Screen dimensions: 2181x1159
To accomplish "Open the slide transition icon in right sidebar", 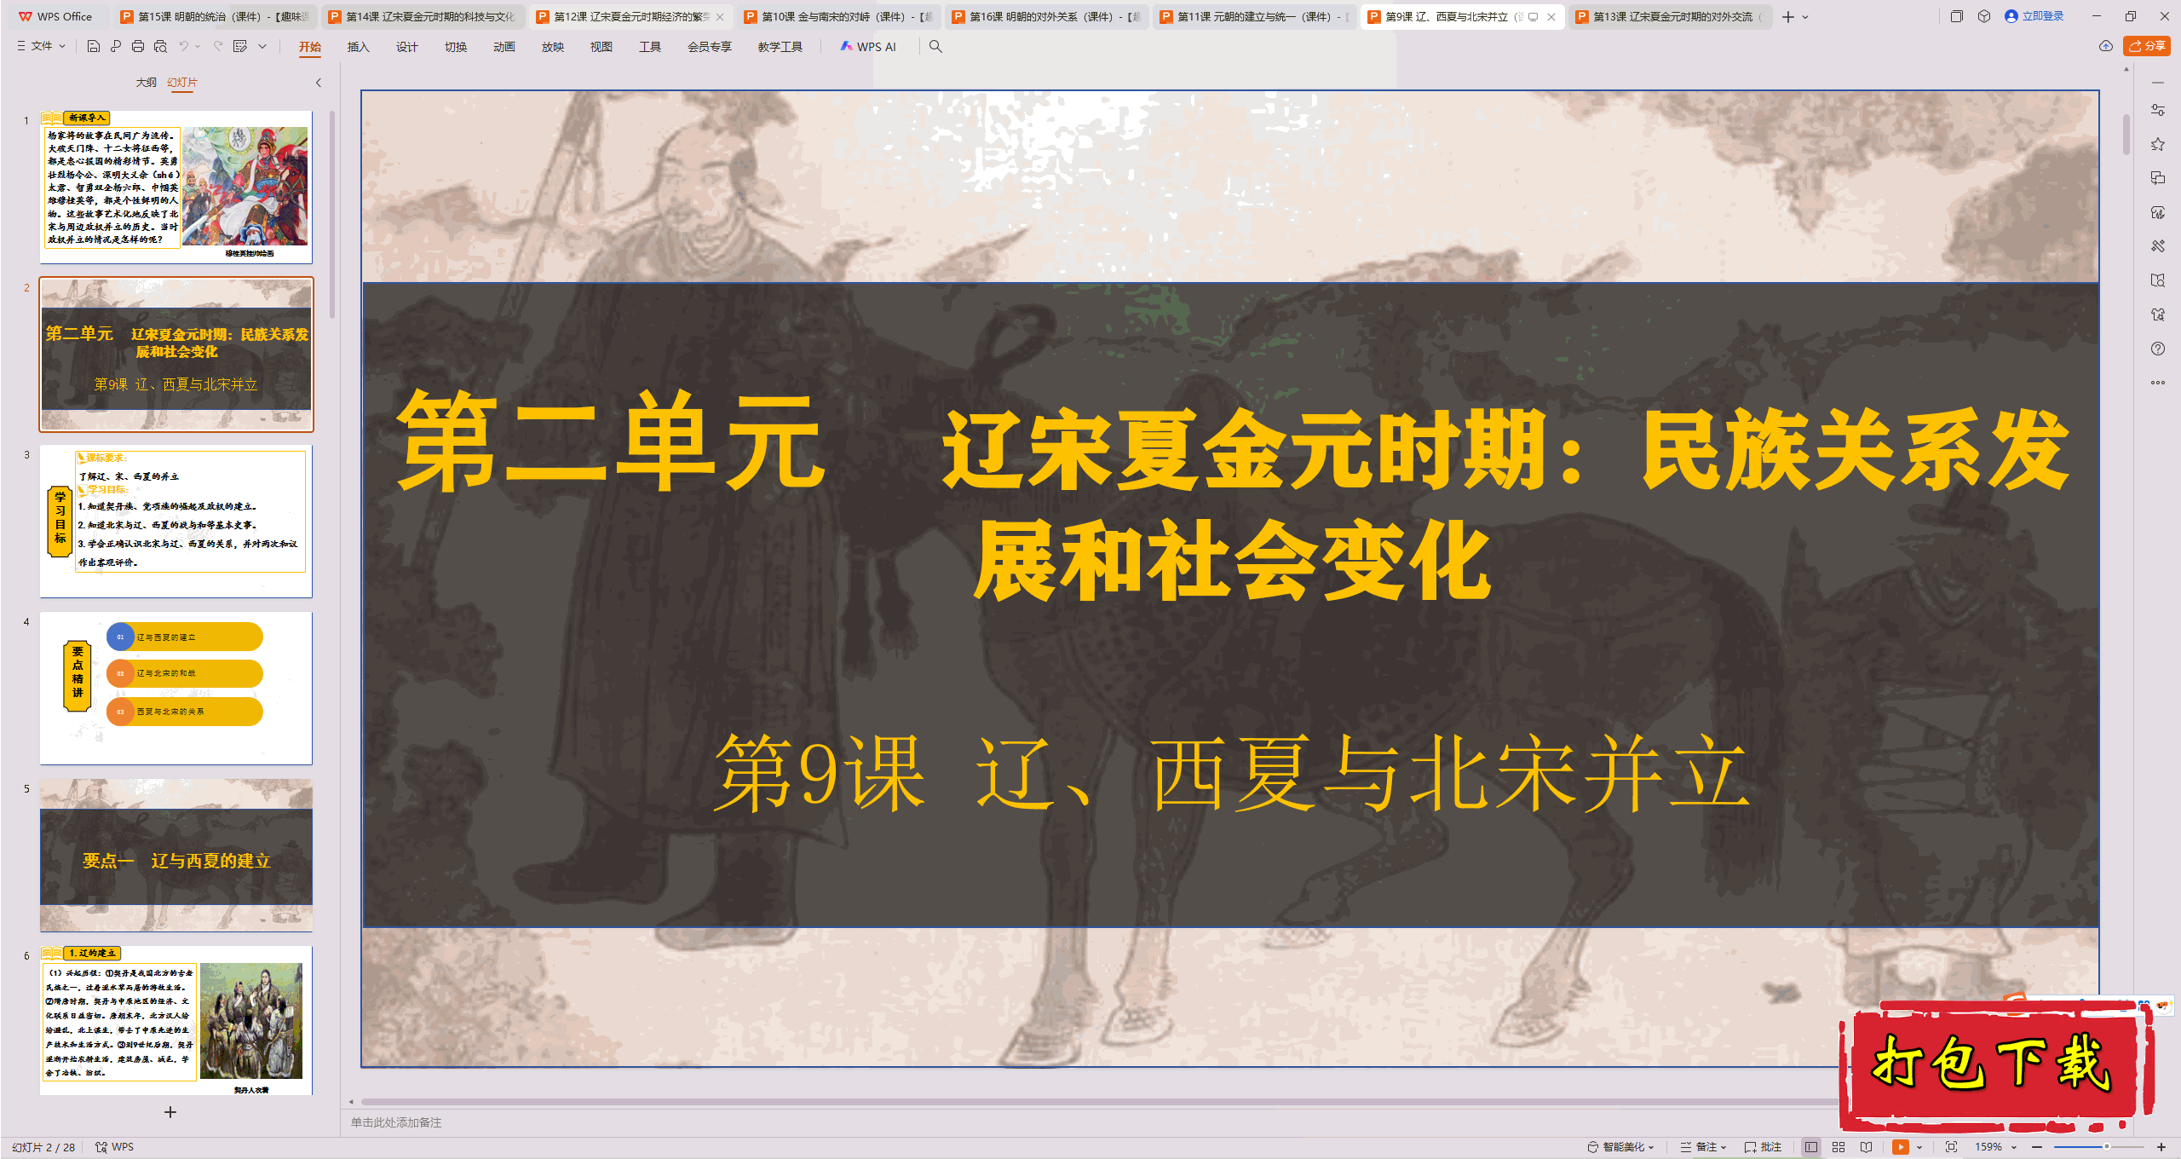I will [2158, 178].
